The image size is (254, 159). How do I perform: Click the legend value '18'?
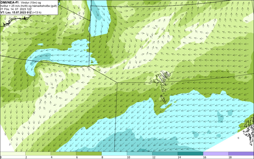coord(230,157)
